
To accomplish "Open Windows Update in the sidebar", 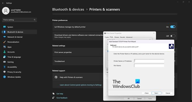I will click(19, 77).
